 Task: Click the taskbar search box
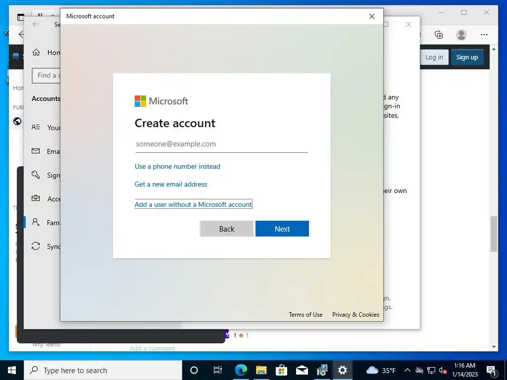click(x=103, y=370)
